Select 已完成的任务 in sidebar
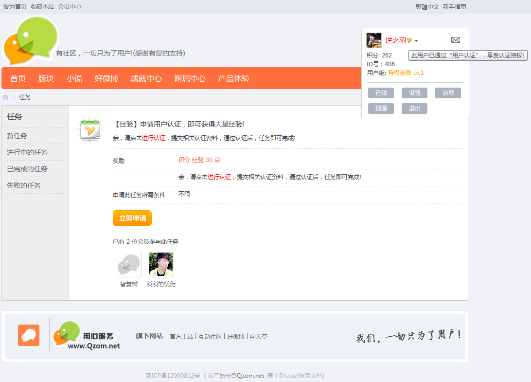Viewport: 531px width, 382px height. (x=27, y=169)
